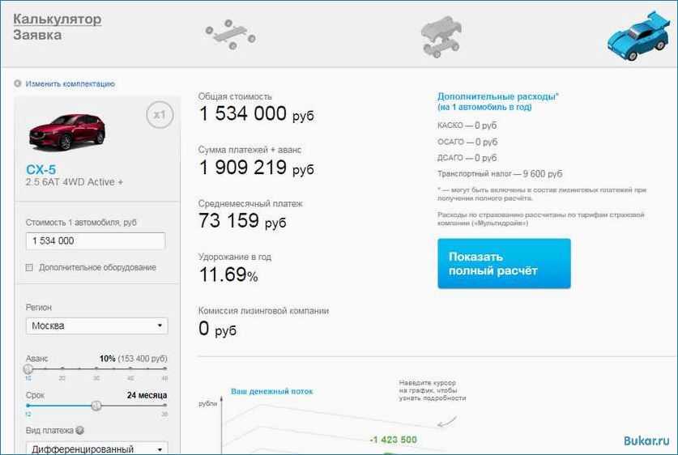Click the total cost 1 534 000 руб value

(x=257, y=114)
